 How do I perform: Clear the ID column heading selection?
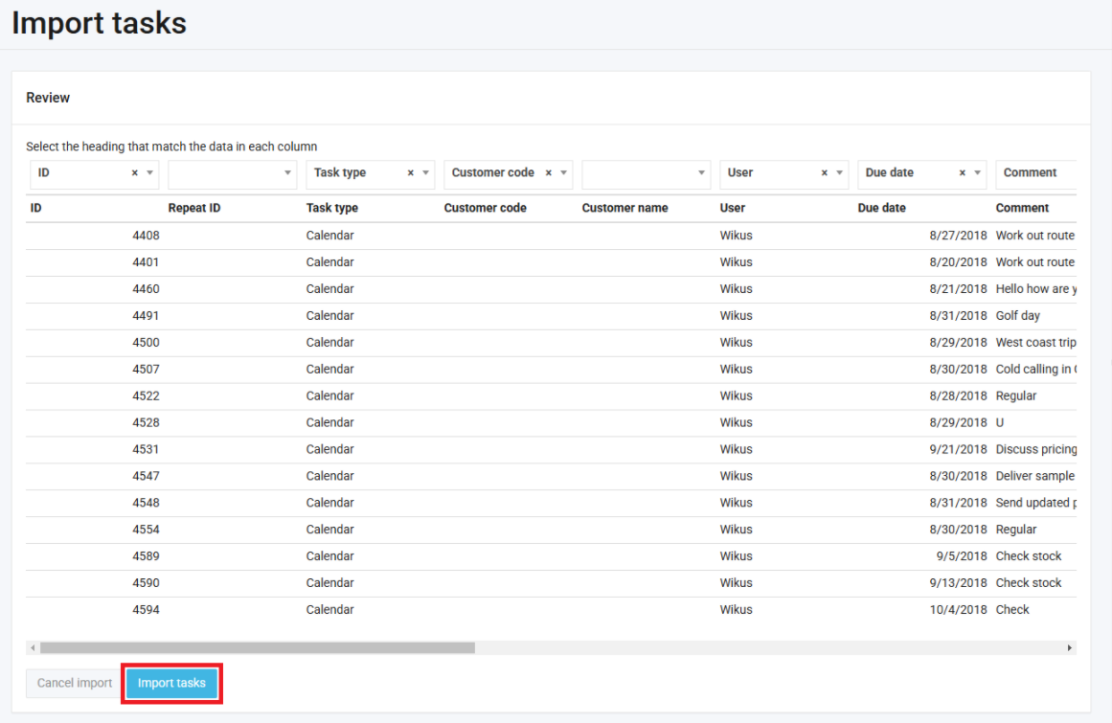[135, 173]
